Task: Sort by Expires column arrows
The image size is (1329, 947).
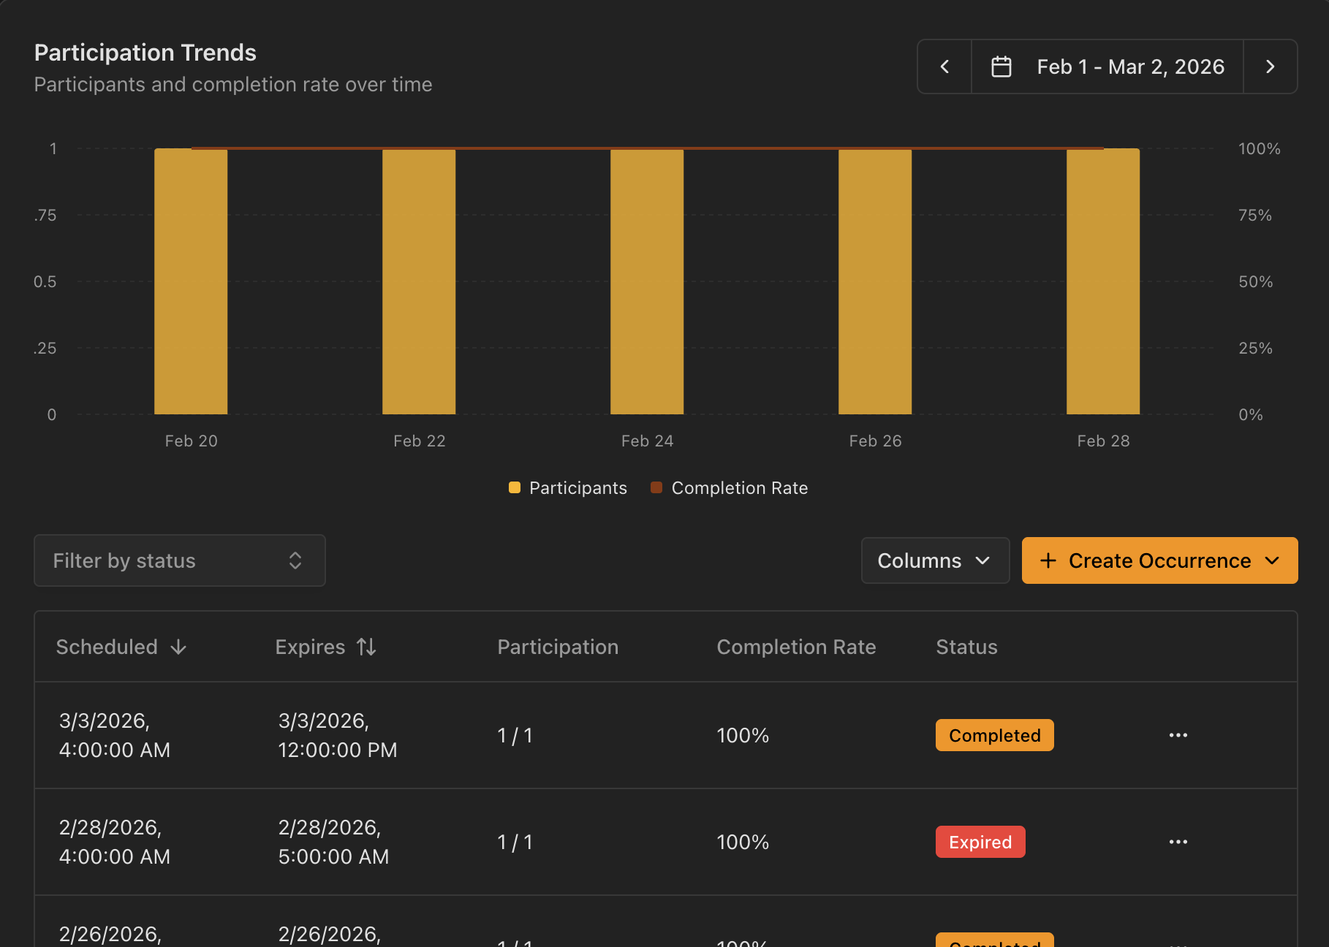Action: 366,647
